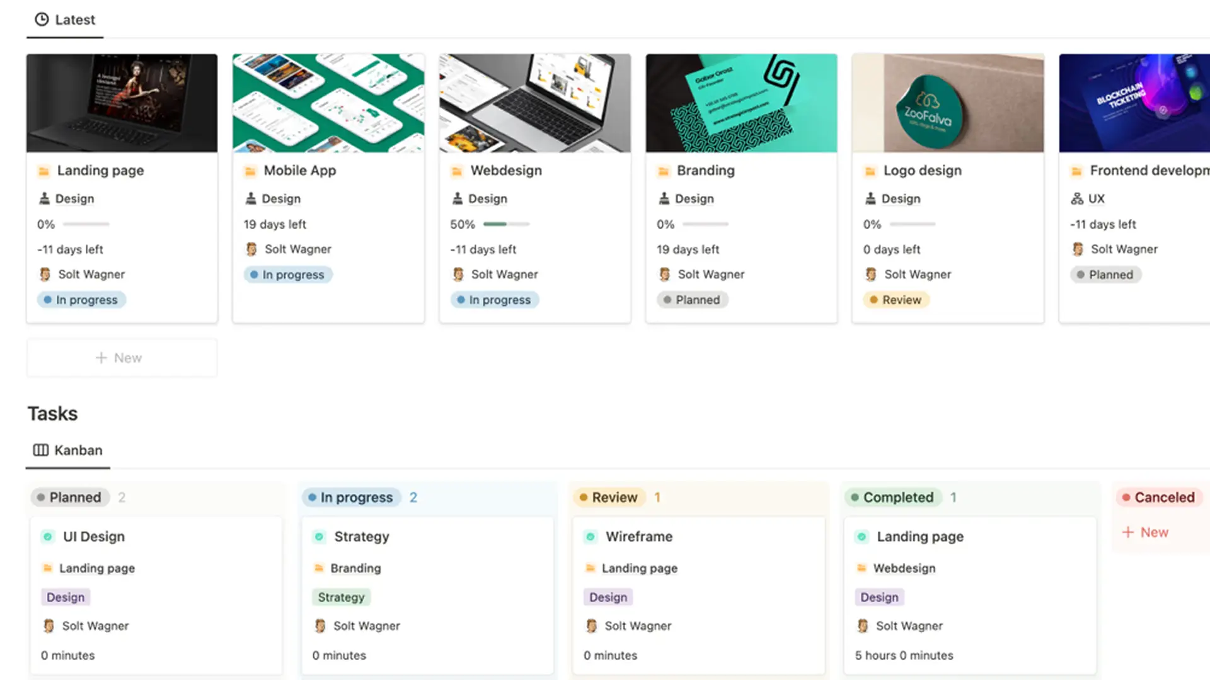Click the Kanban board icon
Image resolution: width=1210 pixels, height=680 pixels.
[41, 450]
